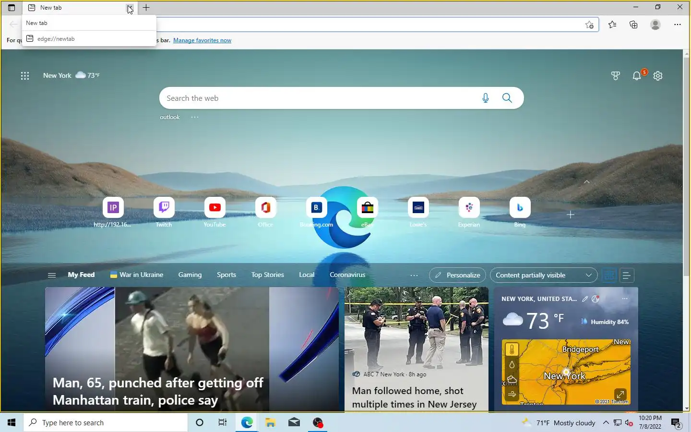
Task: Open the profile avatar
Action: [655, 24]
